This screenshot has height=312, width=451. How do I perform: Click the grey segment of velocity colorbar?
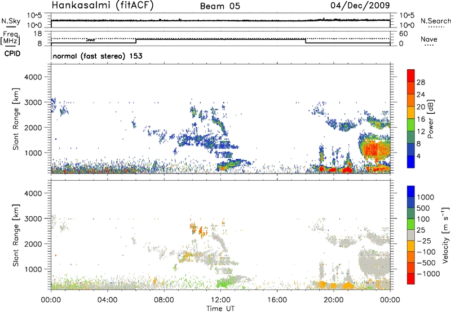411,235
